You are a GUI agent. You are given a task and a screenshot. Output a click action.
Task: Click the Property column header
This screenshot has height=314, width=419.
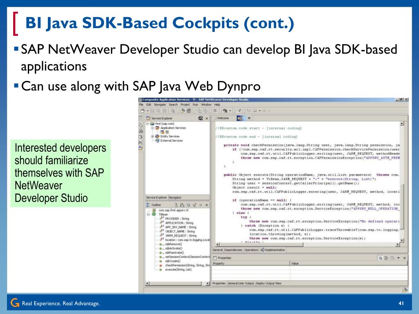pyautogui.click(x=251, y=264)
